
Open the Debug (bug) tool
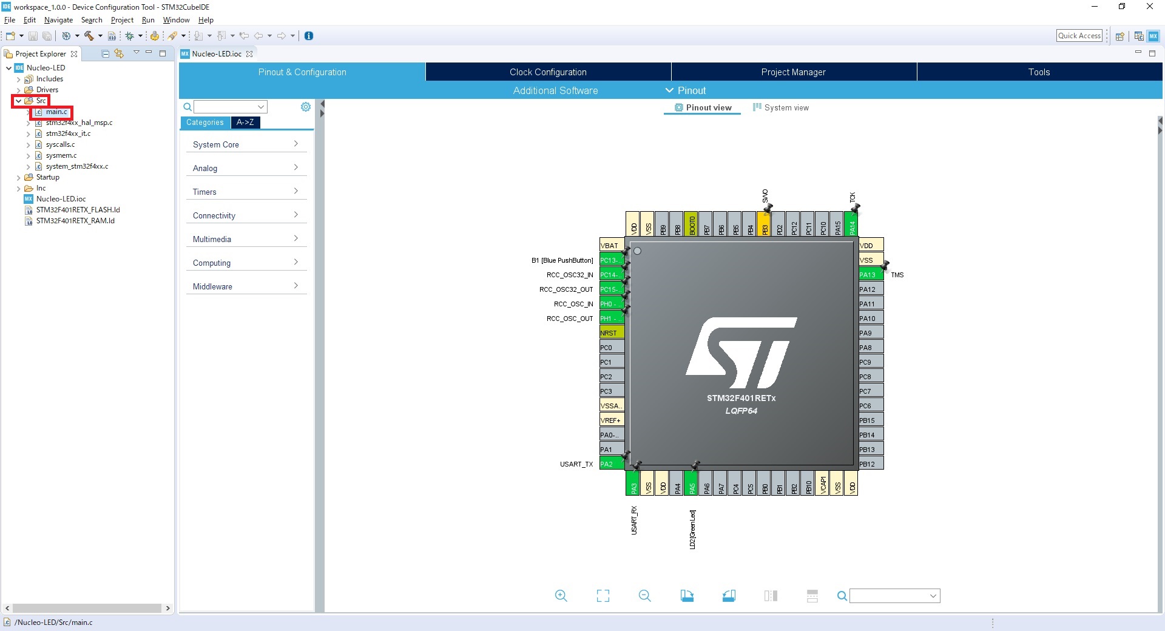point(129,36)
